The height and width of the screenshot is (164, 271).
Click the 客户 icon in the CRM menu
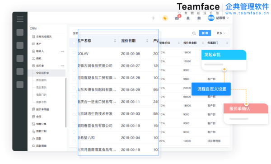point(33,44)
